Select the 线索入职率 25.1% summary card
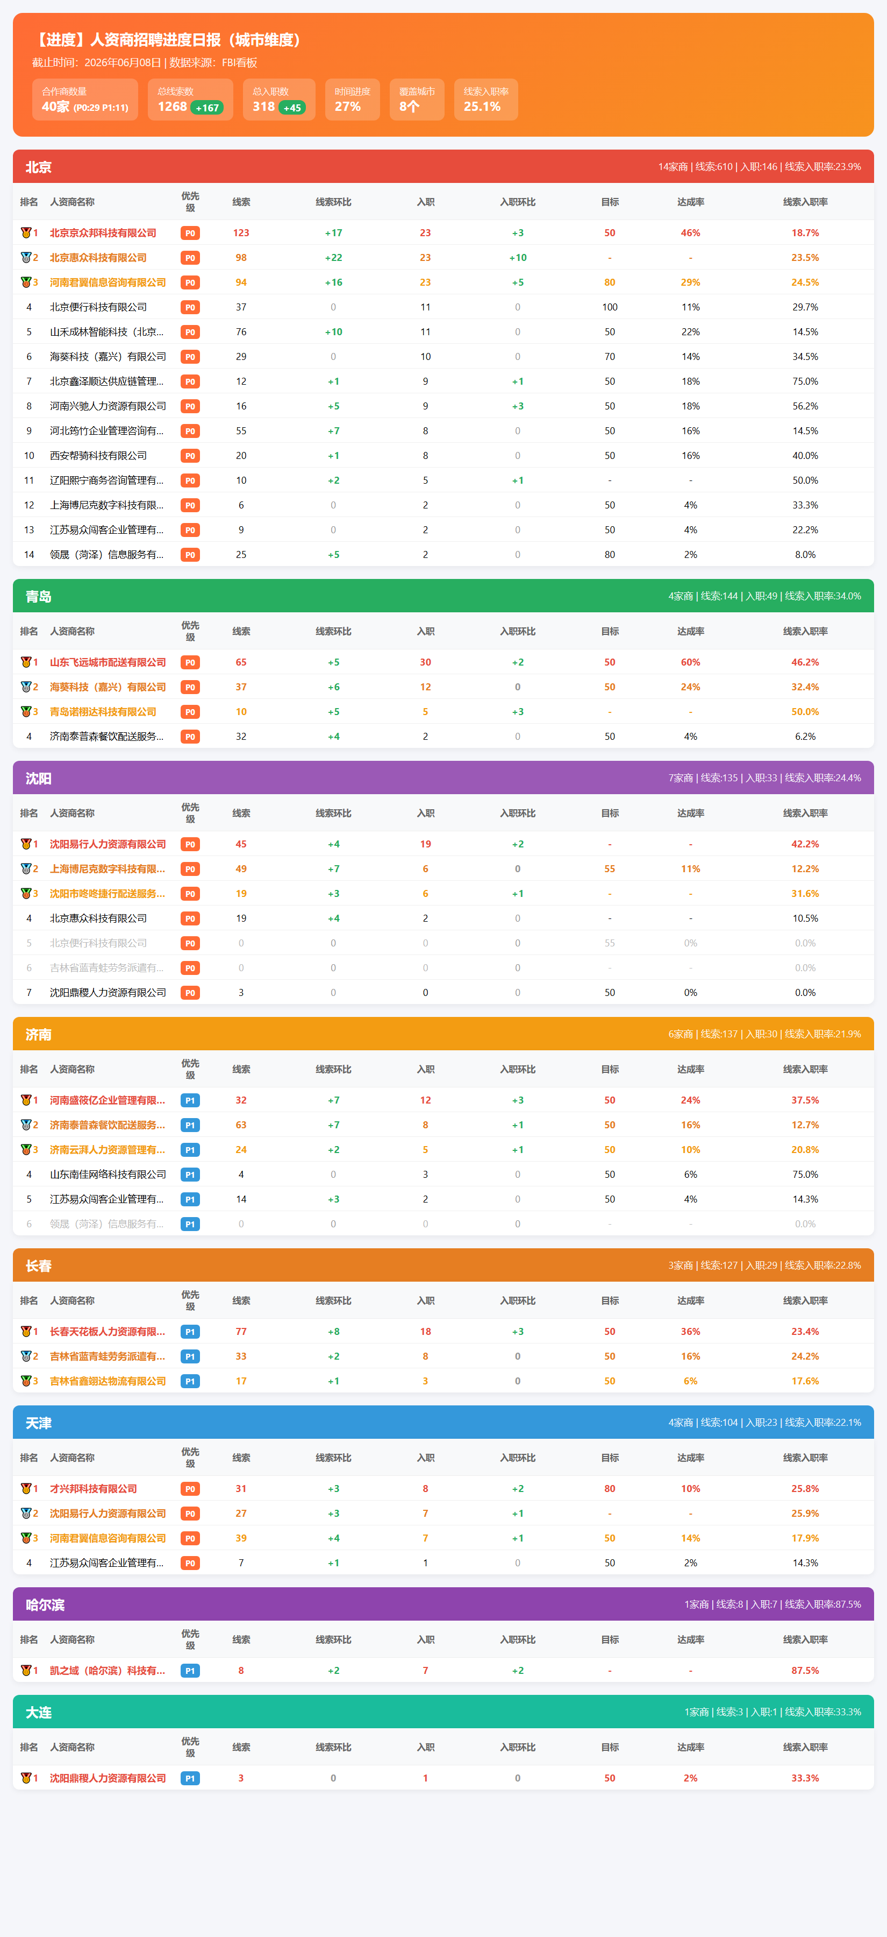Image resolution: width=887 pixels, height=1937 pixels. pyautogui.click(x=486, y=99)
